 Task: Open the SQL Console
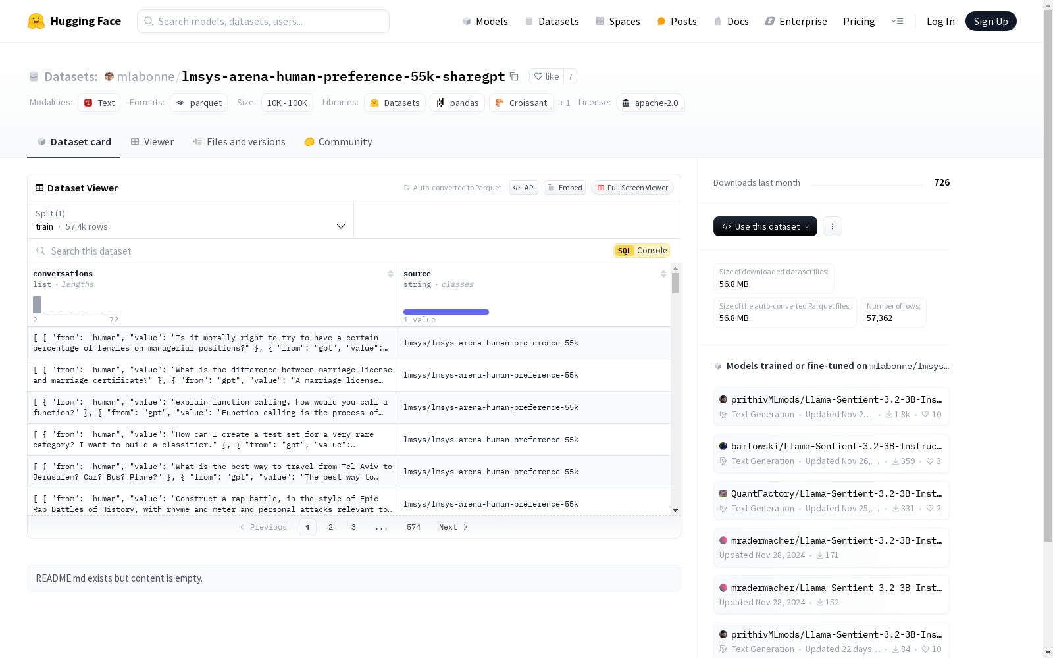642,251
